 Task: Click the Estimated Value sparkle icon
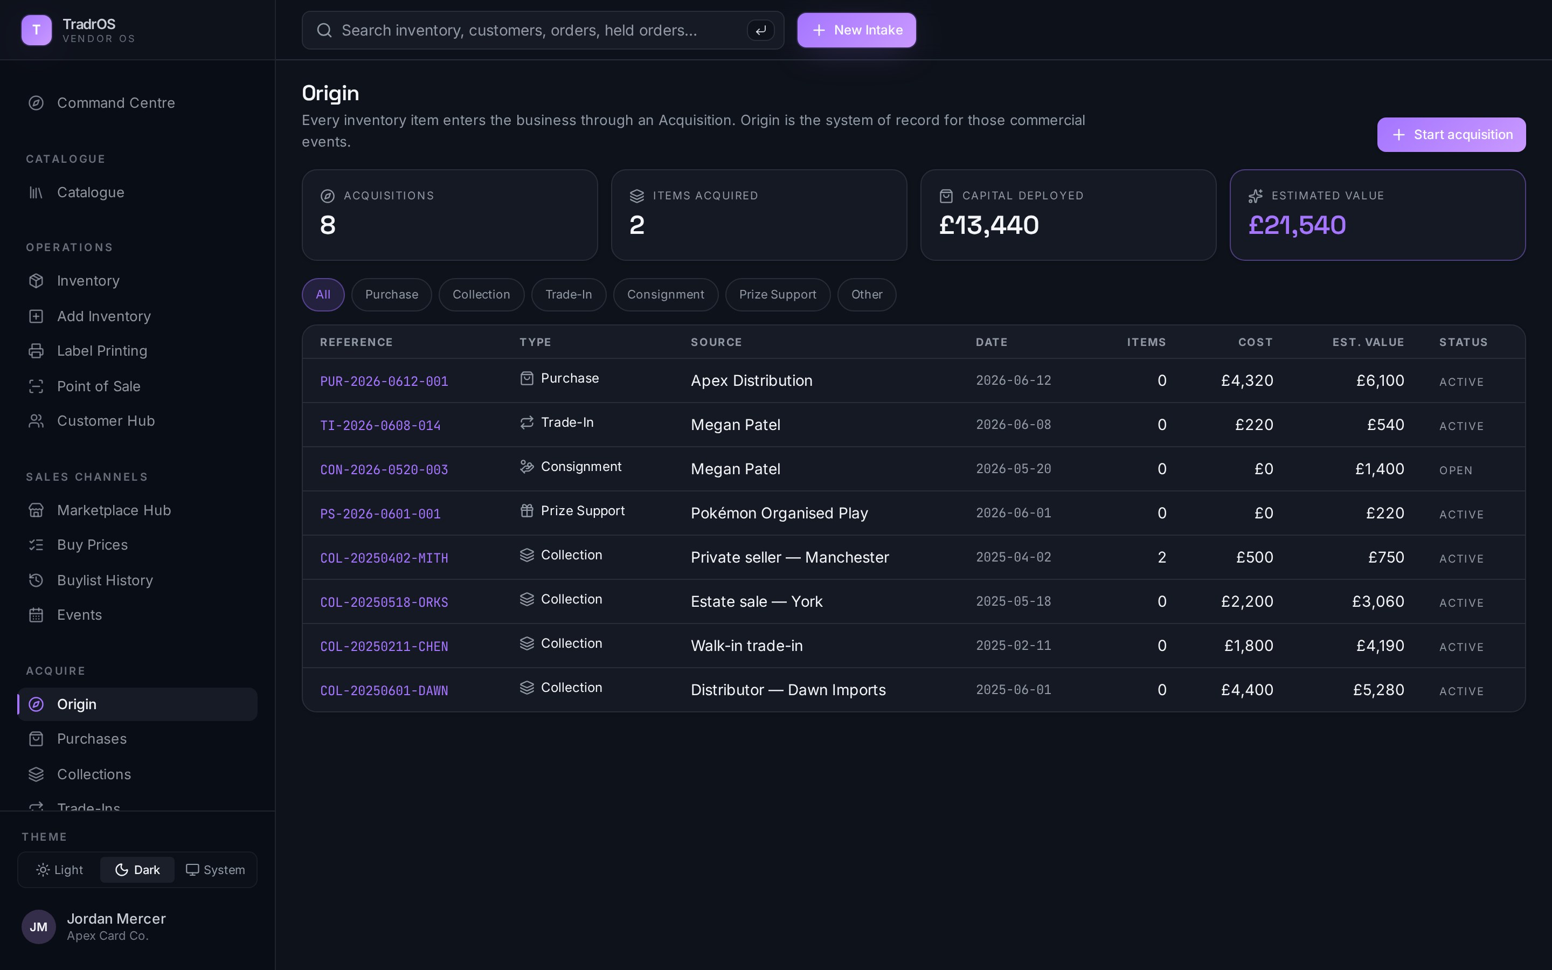pos(1255,196)
